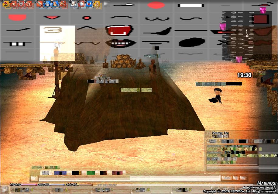Screen dimensions: 278x194
Task: Click the open red mouth with teeth tile
Action: pos(119,30)
